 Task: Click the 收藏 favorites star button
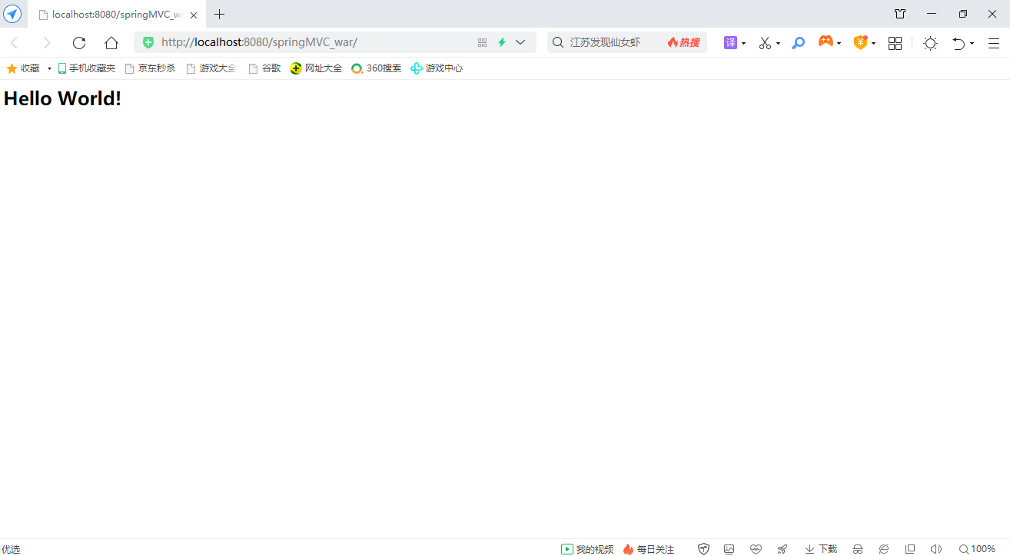tap(23, 68)
